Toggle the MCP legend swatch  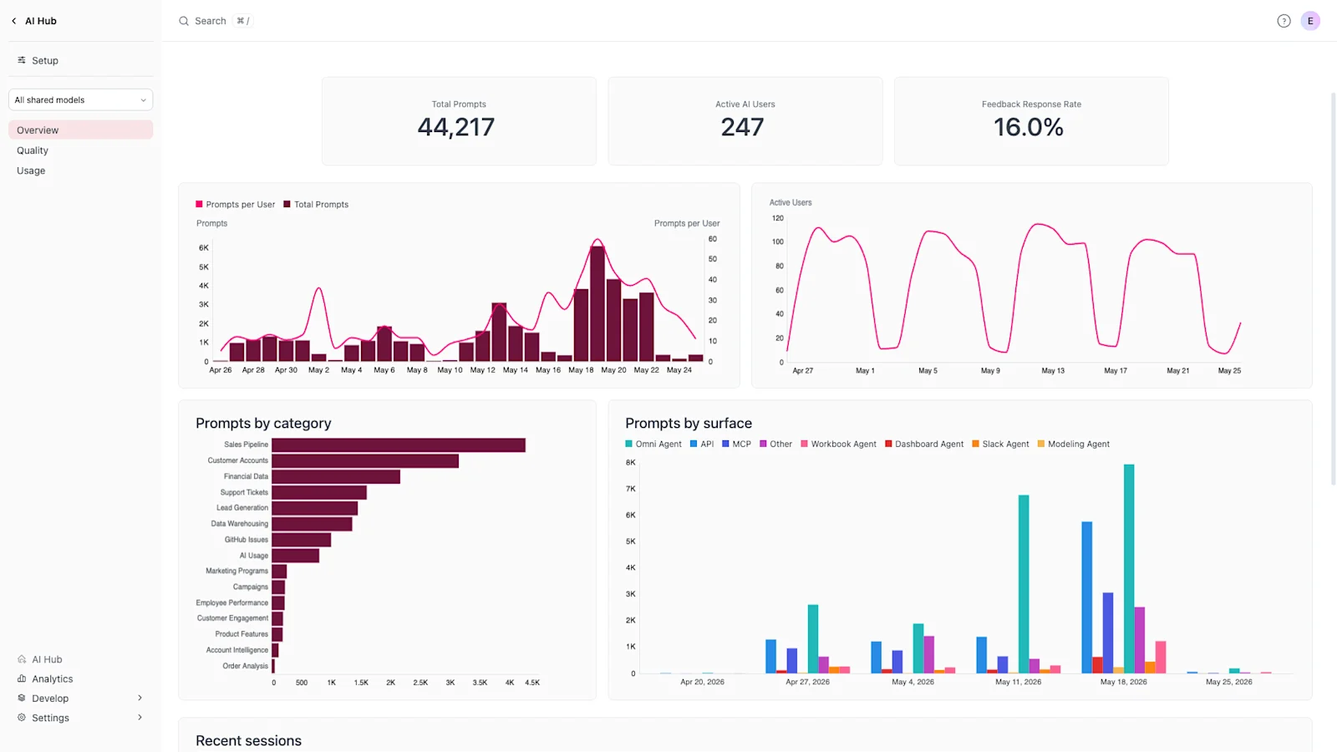(x=725, y=444)
